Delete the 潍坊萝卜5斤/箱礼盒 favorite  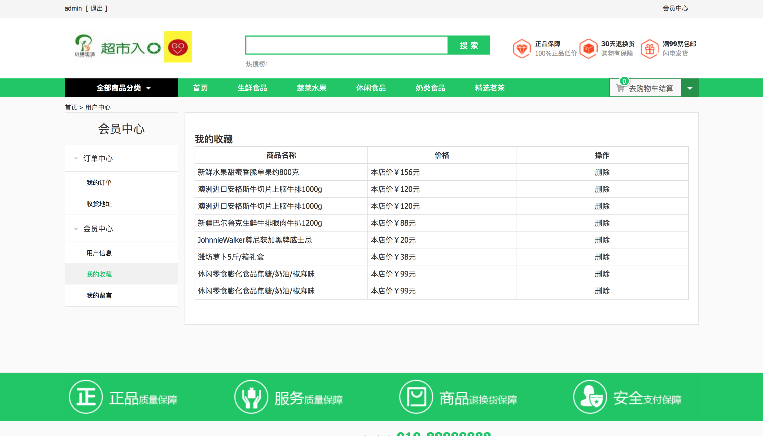click(x=602, y=257)
